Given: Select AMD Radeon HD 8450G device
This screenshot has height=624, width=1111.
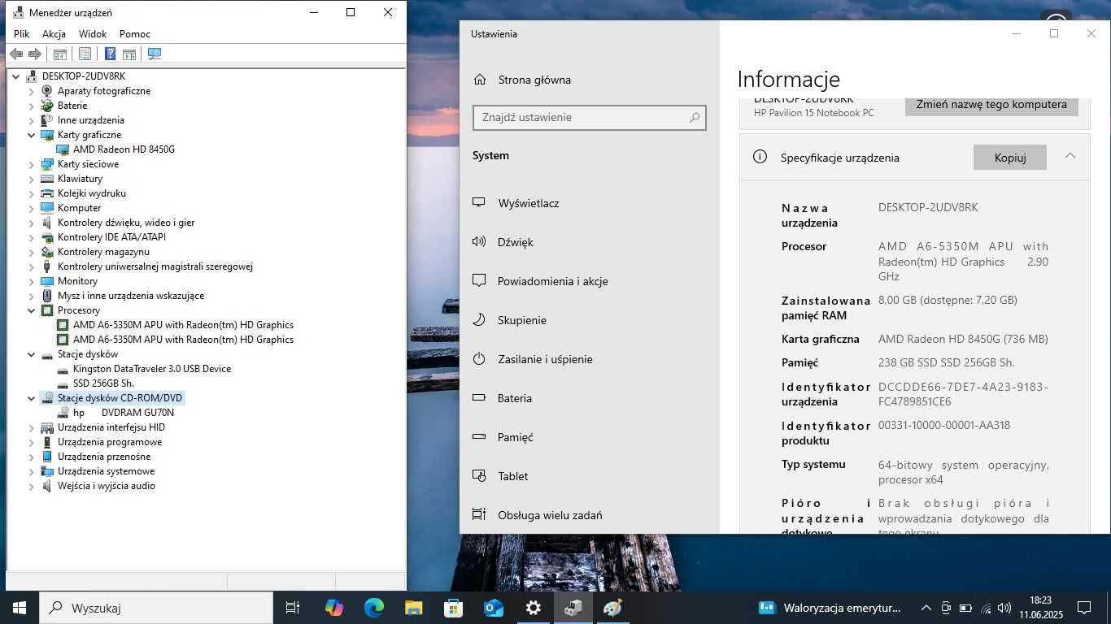Looking at the screenshot, I should coord(124,149).
